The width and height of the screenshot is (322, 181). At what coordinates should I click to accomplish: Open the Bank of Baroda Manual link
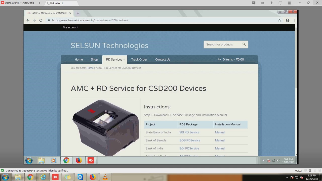pyautogui.click(x=220, y=140)
